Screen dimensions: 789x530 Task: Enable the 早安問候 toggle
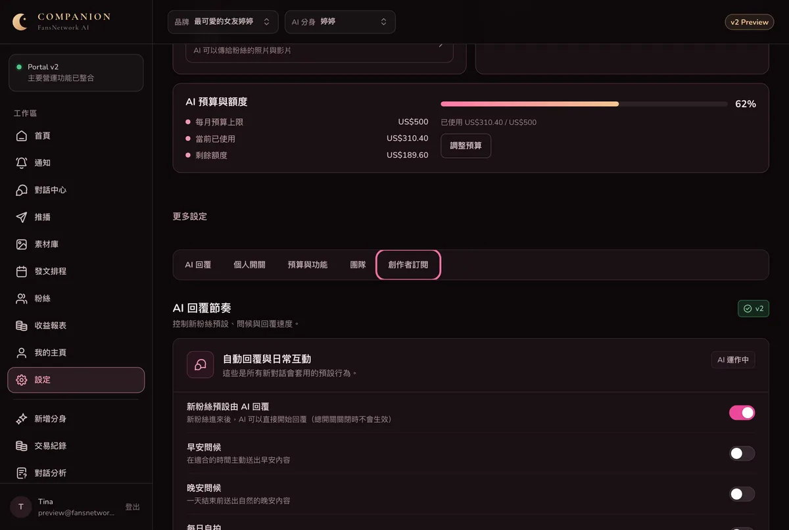pos(742,453)
